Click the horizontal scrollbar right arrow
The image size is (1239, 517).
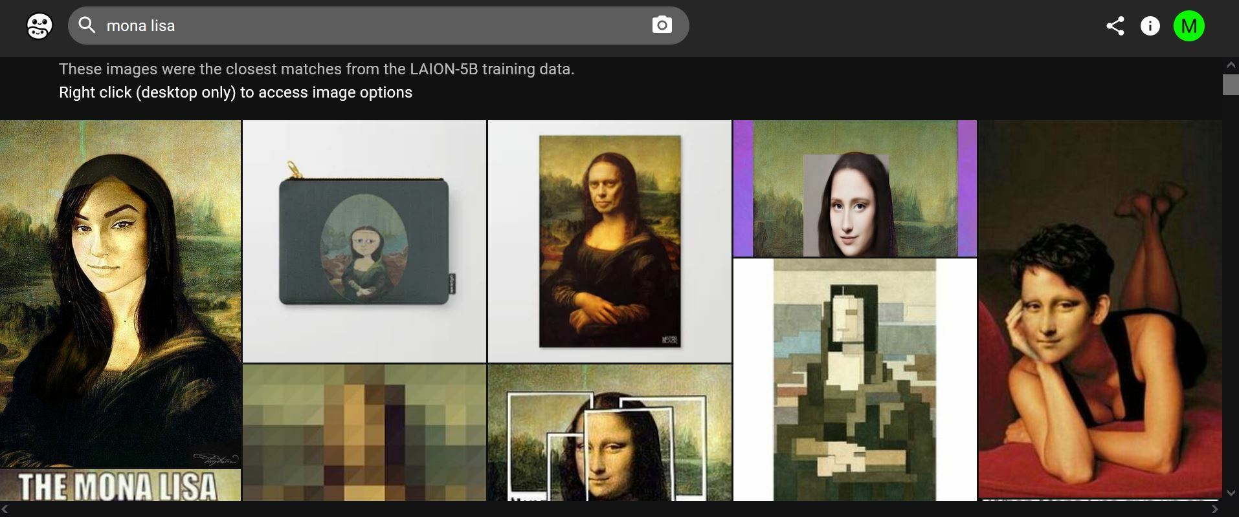tap(1214, 509)
